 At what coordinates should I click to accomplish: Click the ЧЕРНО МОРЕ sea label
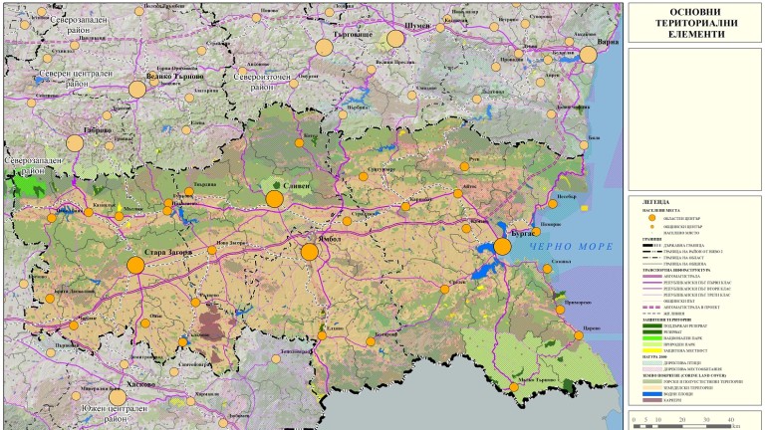point(573,246)
